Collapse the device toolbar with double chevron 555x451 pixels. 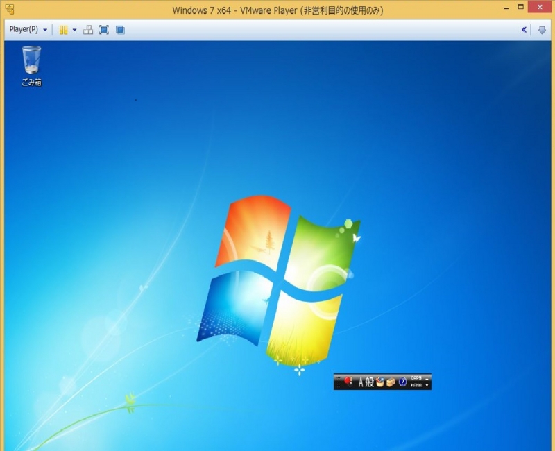click(x=524, y=30)
